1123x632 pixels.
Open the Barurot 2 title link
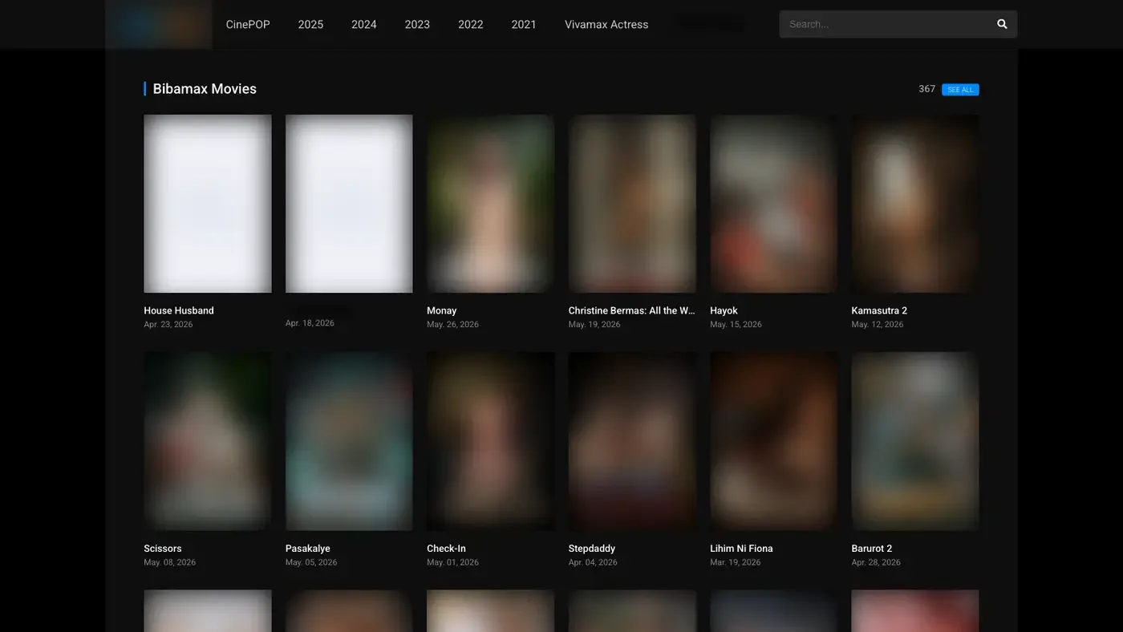[x=872, y=549]
